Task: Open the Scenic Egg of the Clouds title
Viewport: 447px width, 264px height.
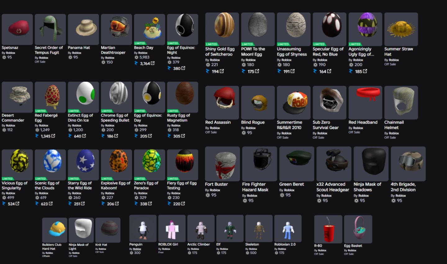Action: [47, 186]
